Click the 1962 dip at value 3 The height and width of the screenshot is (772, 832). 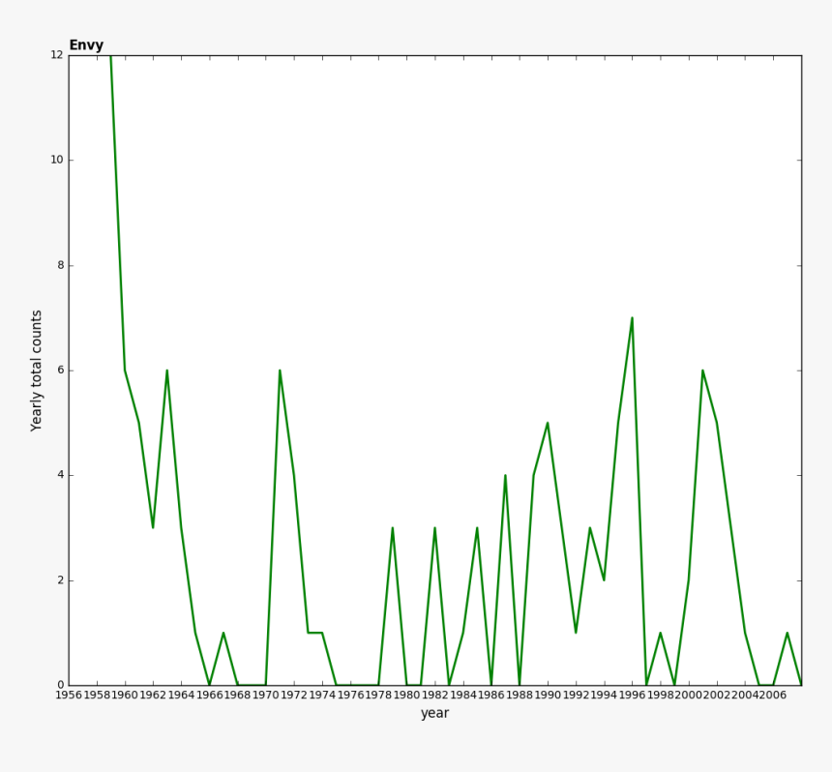pos(154,528)
